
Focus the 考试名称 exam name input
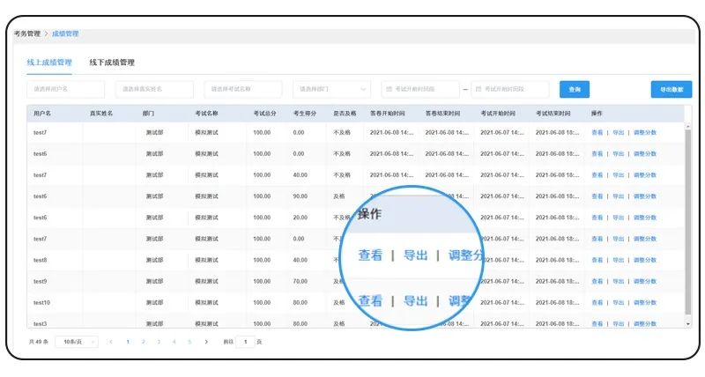pyautogui.click(x=242, y=89)
